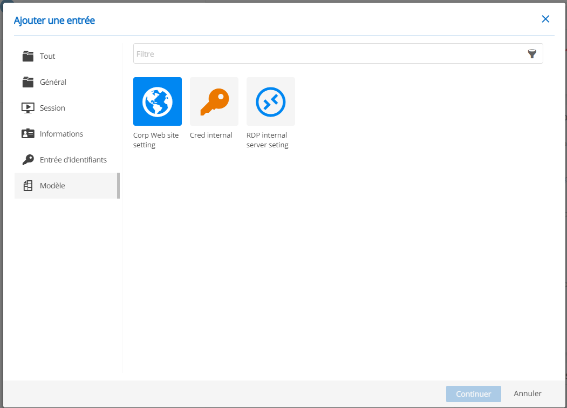Click the template icon beside Modèle
Screen dimensions: 567x408
pyautogui.click(x=28, y=186)
